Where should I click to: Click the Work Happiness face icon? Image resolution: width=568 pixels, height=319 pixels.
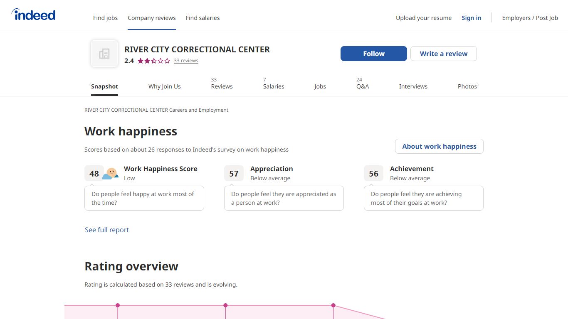point(110,174)
